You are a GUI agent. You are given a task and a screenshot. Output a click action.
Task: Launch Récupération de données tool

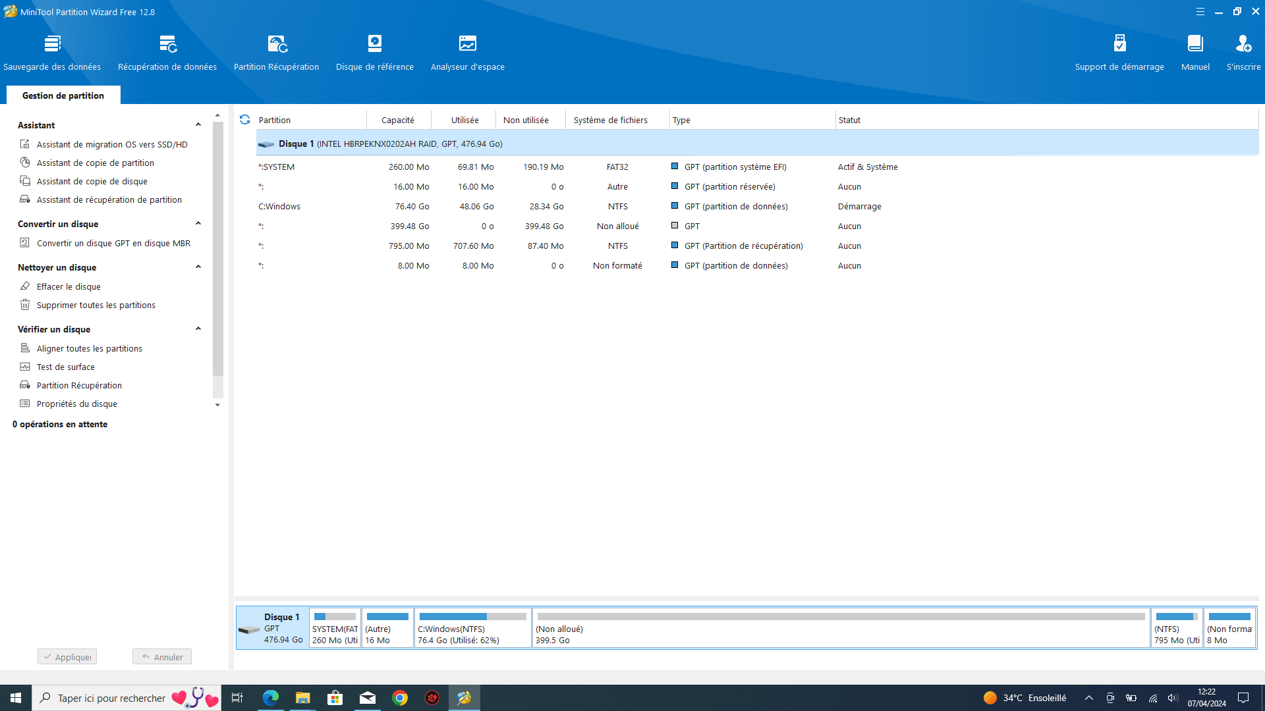(167, 53)
